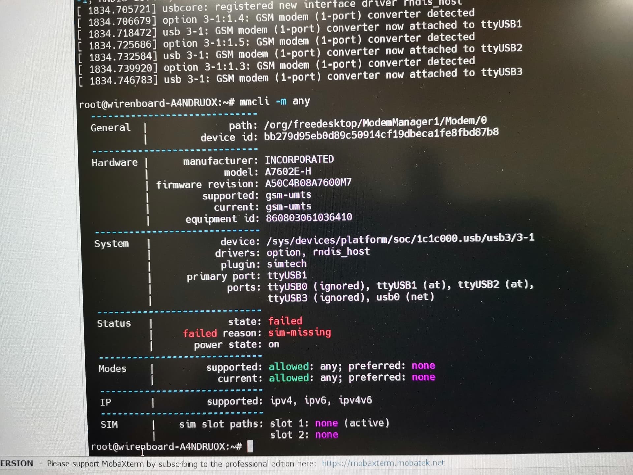This screenshot has height=475, width=633.
Task: Open the mobaxterm.mobatek.net link
Action: tap(383, 463)
